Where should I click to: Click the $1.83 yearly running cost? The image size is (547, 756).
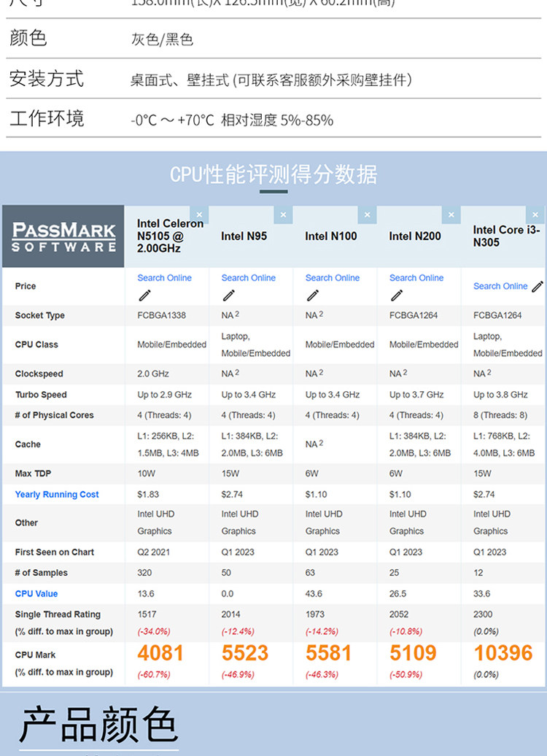(148, 494)
